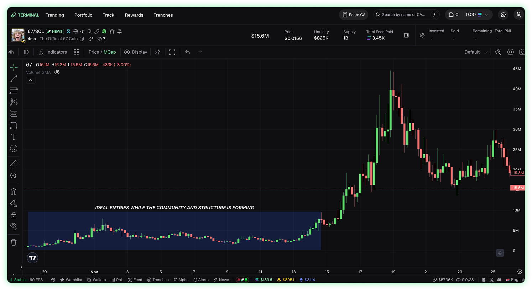The height and width of the screenshot is (290, 532).
Task: Open the Indicators menu
Action: tap(53, 52)
